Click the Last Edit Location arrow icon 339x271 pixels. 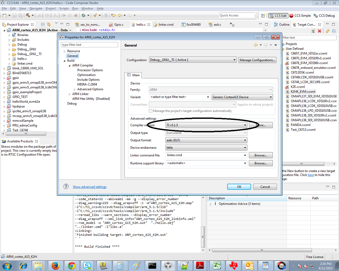tap(114, 15)
